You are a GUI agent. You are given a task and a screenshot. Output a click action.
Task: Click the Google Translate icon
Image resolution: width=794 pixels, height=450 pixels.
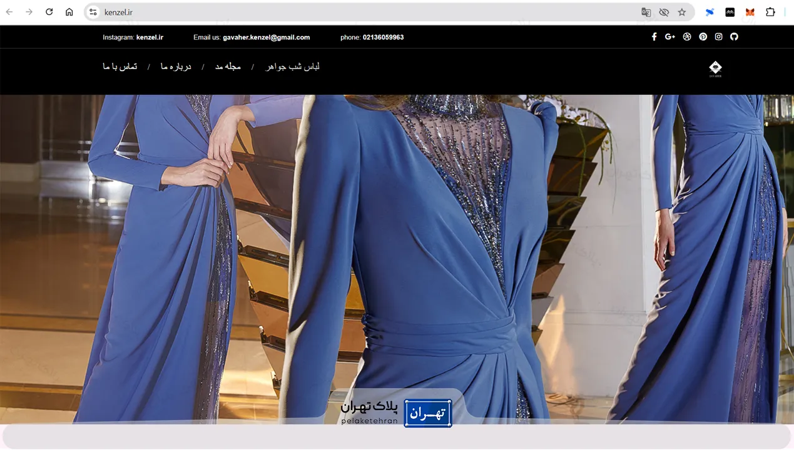click(x=646, y=12)
